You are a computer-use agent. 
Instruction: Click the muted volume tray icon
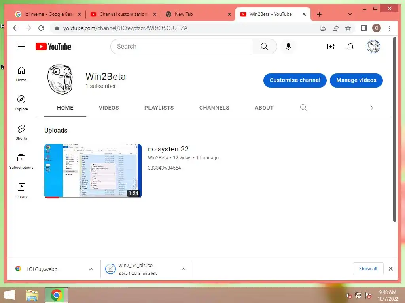pyautogui.click(x=349, y=296)
